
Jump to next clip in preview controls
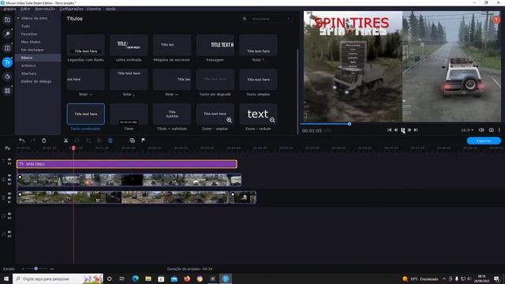416,130
